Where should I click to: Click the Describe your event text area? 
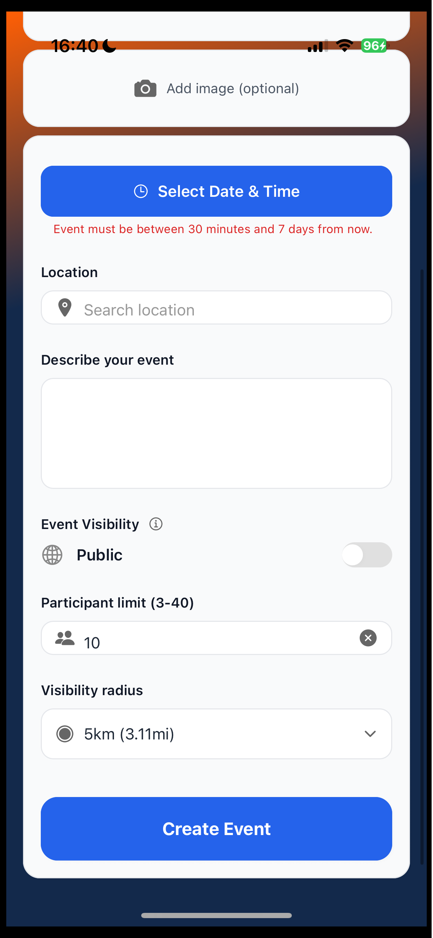pos(216,433)
